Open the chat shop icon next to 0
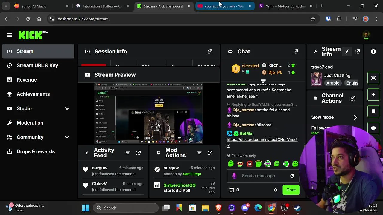Image resolution: width=383 pixels, height=215 pixels. point(231,190)
